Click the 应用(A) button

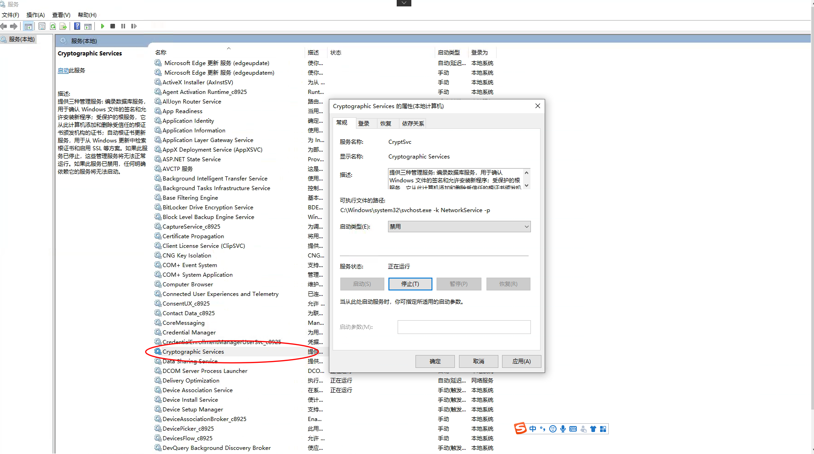pyautogui.click(x=521, y=361)
